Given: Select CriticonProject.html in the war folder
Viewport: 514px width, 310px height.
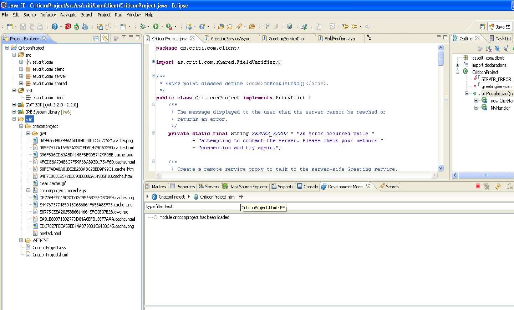Looking at the screenshot, I should point(50,255).
